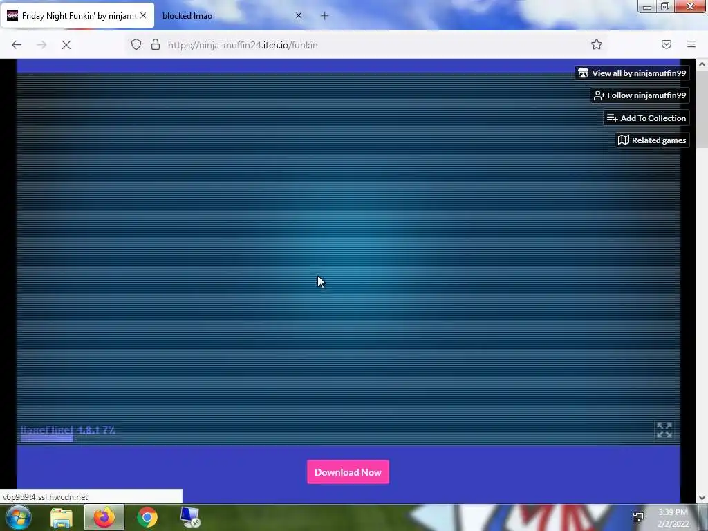Close the blocked lmao tab

click(x=299, y=15)
